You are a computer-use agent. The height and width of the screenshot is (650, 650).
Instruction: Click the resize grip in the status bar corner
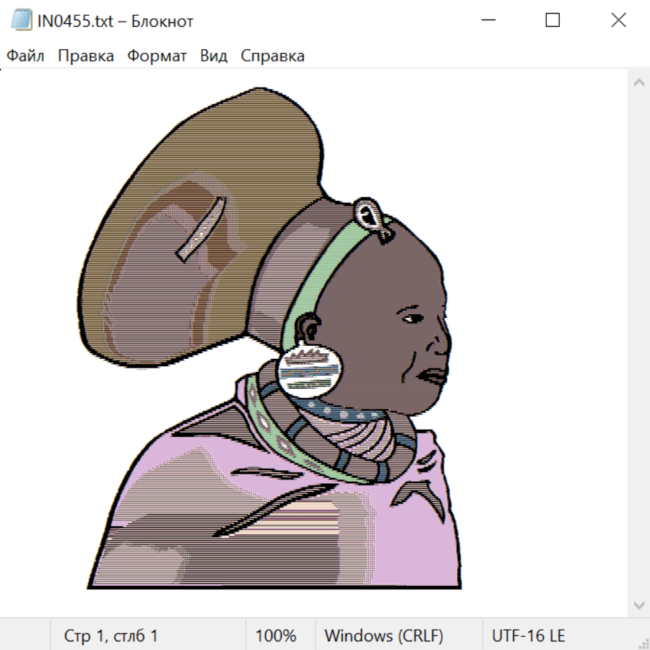pyautogui.click(x=643, y=642)
